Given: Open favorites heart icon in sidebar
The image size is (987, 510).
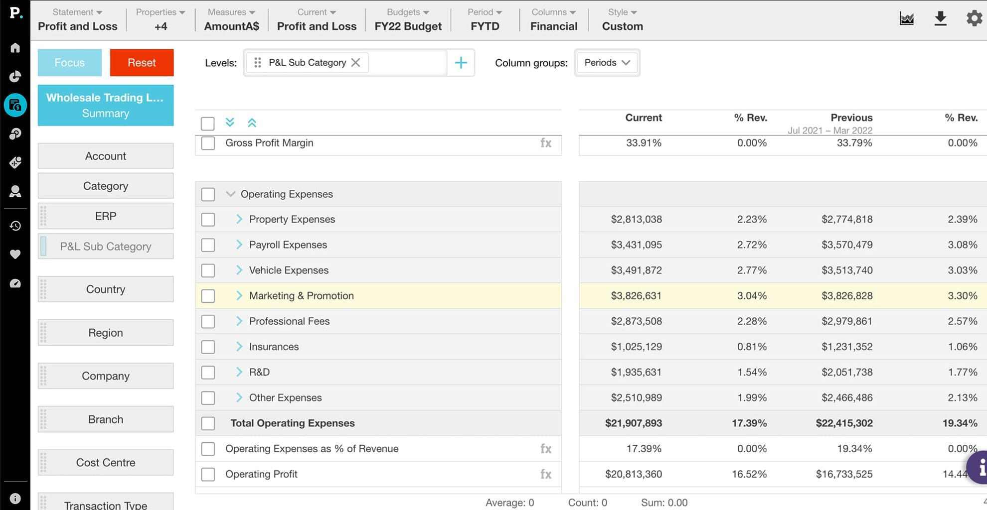Looking at the screenshot, I should [x=15, y=255].
